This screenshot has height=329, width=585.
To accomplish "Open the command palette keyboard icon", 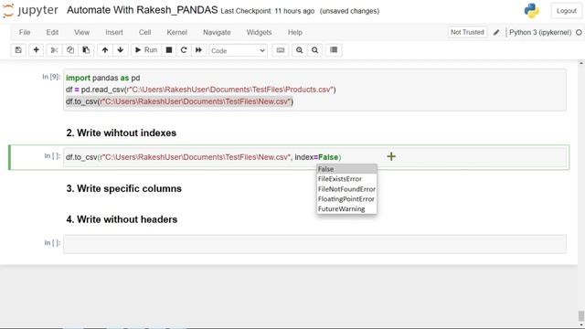I will coord(281,50).
